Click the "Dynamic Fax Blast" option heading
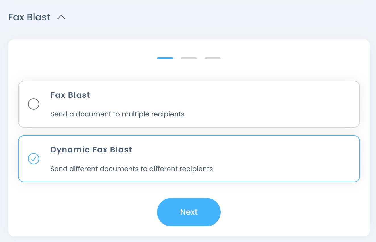 91,150
